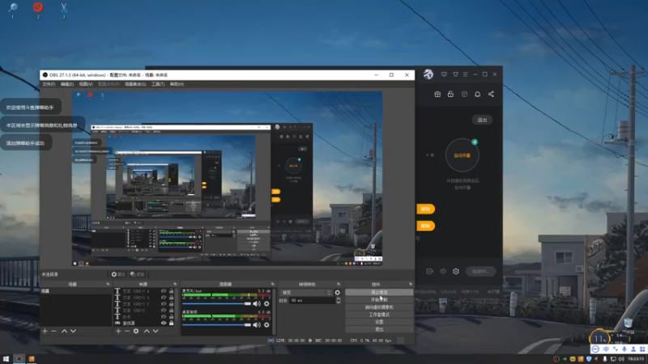Select the 场景 entry in the scenes list
Screen dimensions: 648x364
[x=75, y=291]
